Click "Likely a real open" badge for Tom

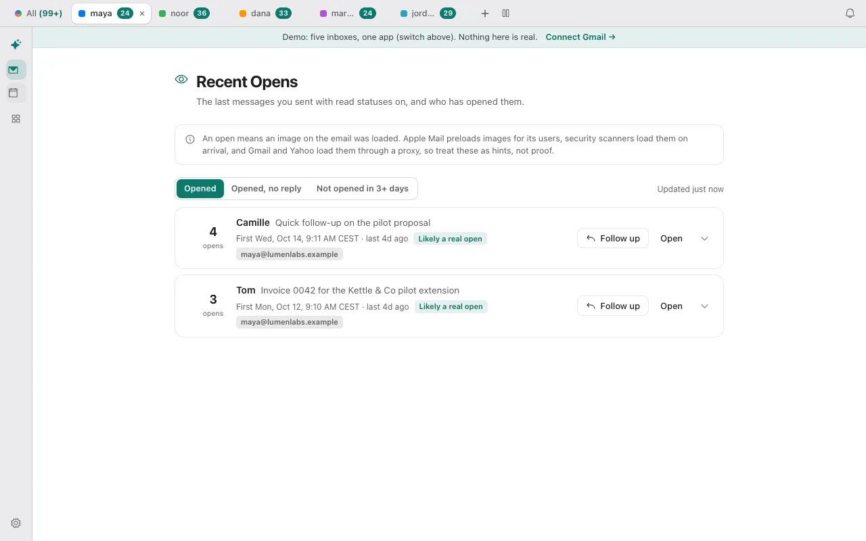451,306
